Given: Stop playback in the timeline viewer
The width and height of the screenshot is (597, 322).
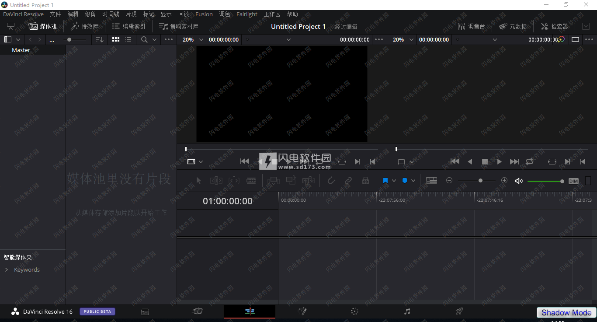Looking at the screenshot, I should click(485, 161).
